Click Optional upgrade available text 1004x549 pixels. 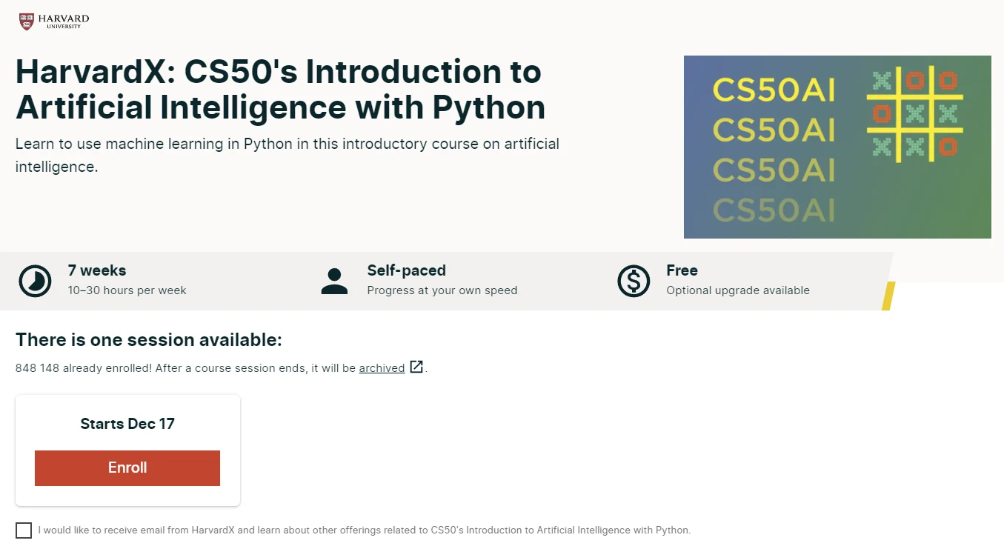(x=737, y=290)
